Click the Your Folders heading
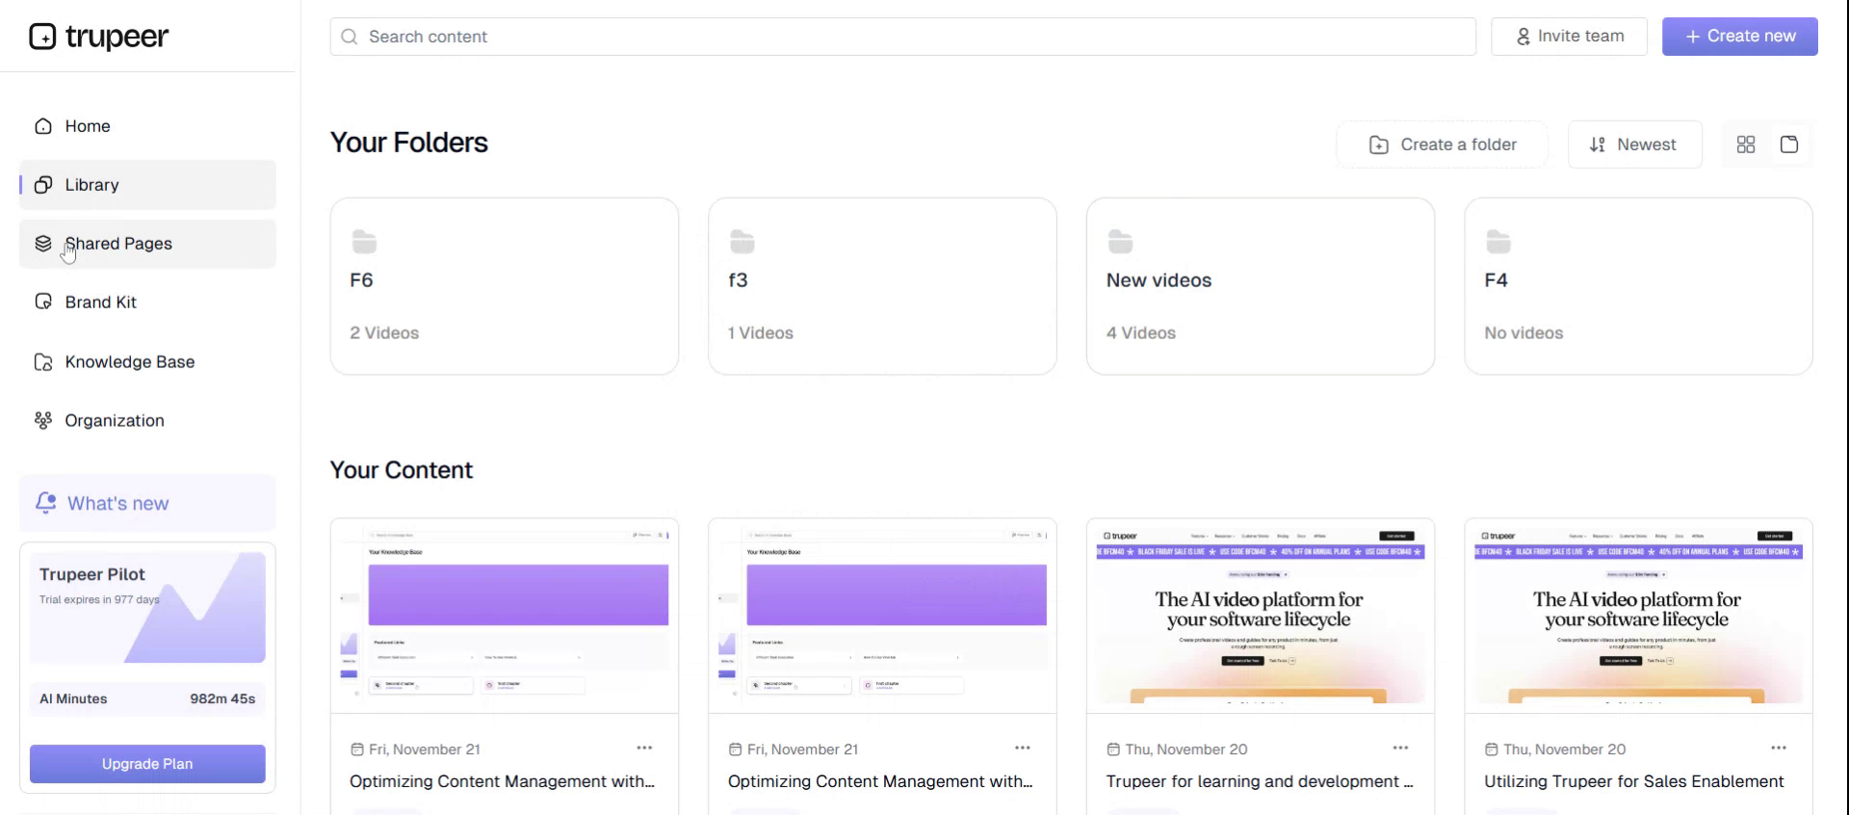Screen dimensions: 1849x815 pos(409,143)
